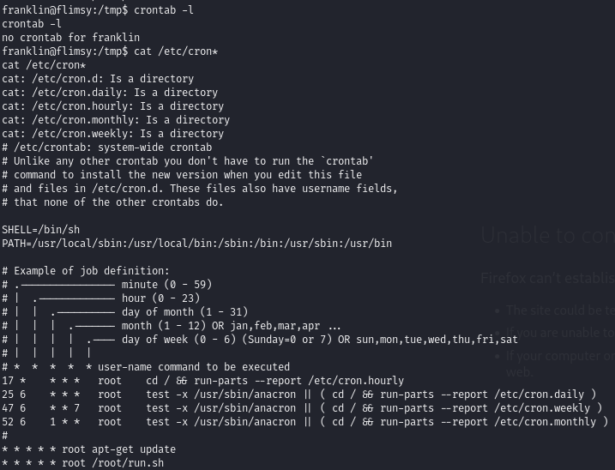Click the "/etc/cron.monthly: Is a directory" line
The image size is (615, 470).
(x=116, y=119)
